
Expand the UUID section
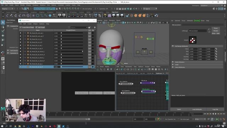(173, 65)
